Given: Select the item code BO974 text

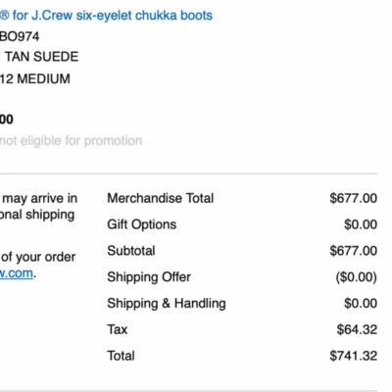Looking at the screenshot, I should pos(20,36).
